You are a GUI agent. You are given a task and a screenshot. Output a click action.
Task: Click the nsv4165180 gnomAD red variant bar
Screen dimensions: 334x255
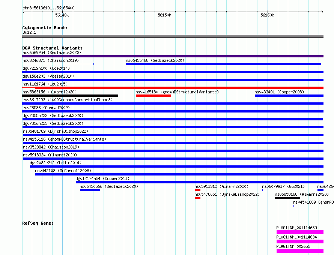pyautogui.click(x=153, y=96)
